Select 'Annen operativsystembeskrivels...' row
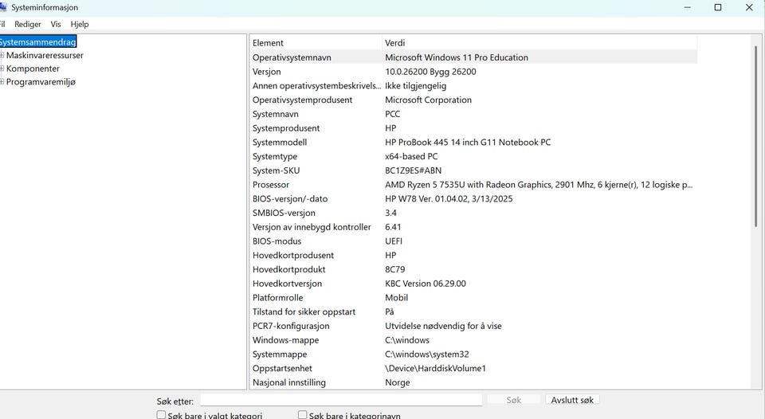 point(473,86)
